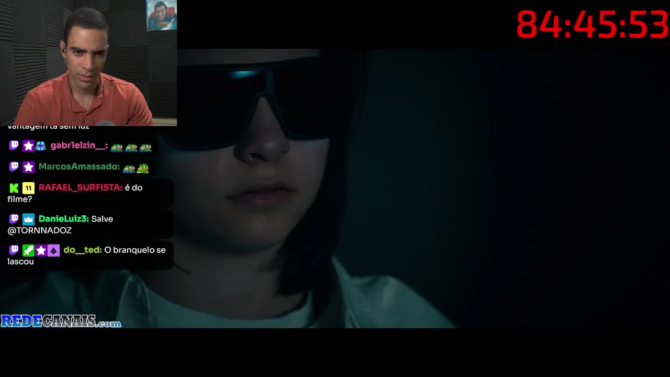Screen dimensions: 670x377
Task: Open the gabr1elzin__ chat username
Action: (79, 146)
